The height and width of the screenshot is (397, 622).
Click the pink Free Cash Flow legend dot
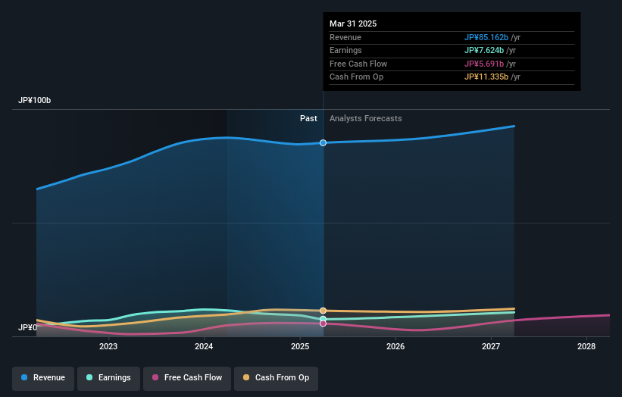pyautogui.click(x=155, y=377)
